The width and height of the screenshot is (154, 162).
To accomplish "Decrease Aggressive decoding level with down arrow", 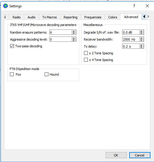I will point(73,40).
